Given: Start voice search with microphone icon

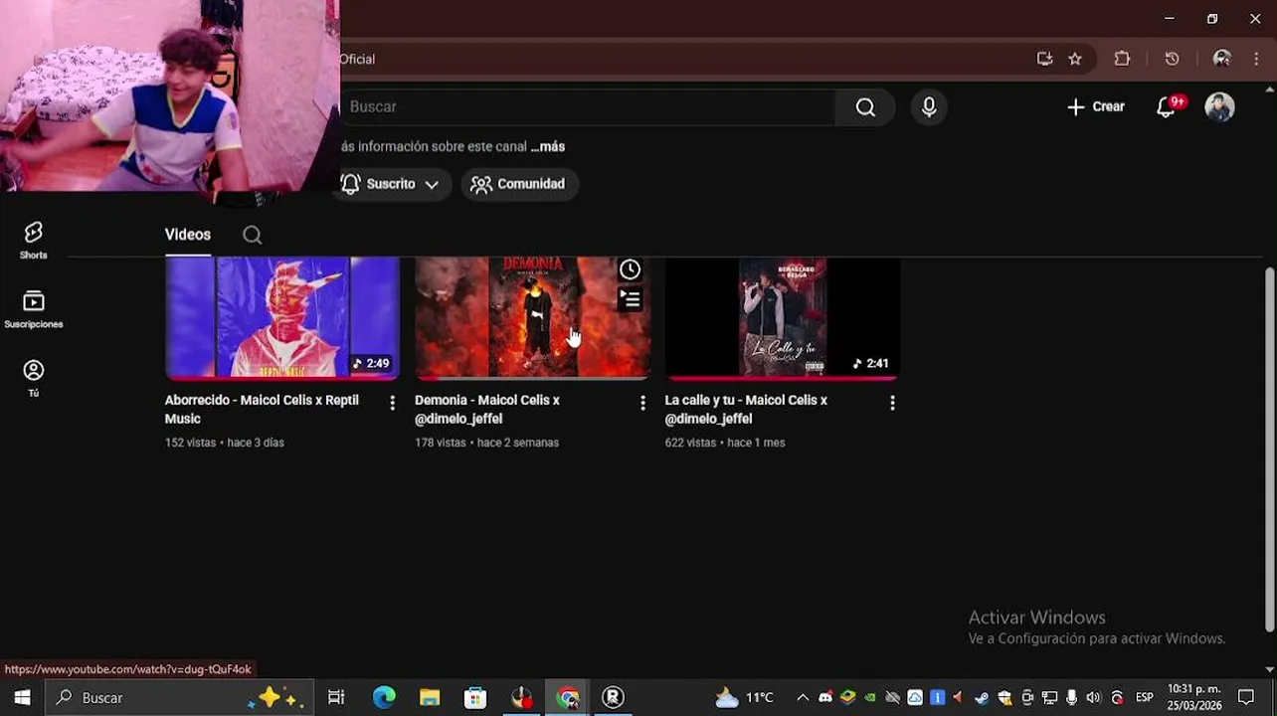Looking at the screenshot, I should 929,107.
